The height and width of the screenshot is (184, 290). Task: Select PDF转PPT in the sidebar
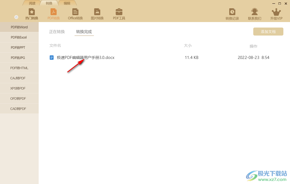click(x=19, y=48)
